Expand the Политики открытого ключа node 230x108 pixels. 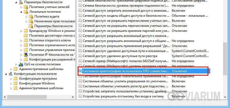[21, 41]
